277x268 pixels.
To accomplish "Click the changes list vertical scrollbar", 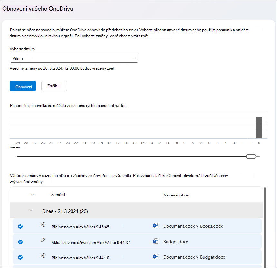I will (x=265, y=227).
